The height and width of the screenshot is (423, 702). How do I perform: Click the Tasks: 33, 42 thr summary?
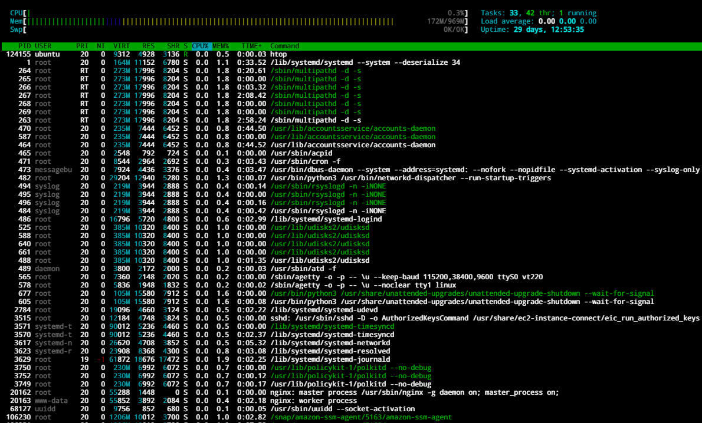539,13
